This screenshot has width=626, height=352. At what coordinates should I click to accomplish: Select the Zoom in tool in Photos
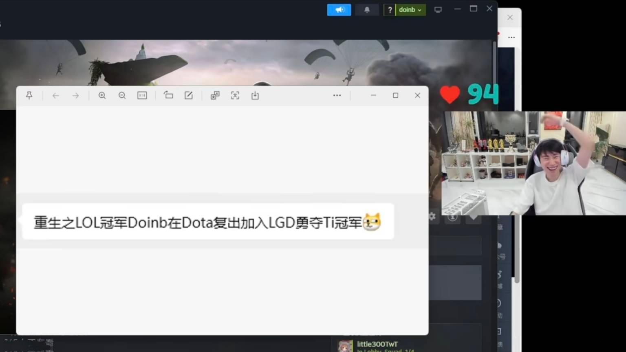click(x=102, y=95)
